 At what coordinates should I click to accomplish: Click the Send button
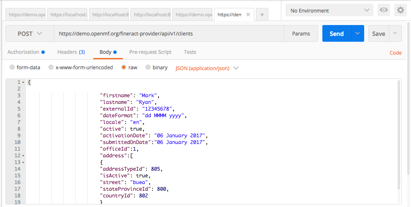coord(337,34)
